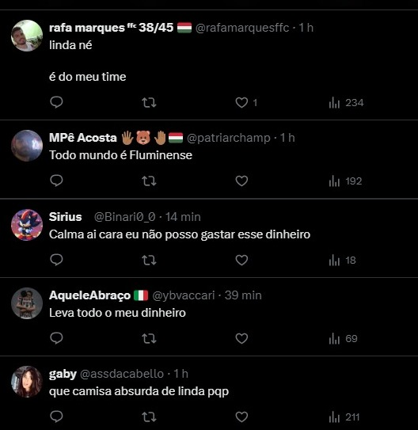418x430 pixels.
Task: Retweet rafa marques' 'linda né' tweet
Action: point(149,103)
